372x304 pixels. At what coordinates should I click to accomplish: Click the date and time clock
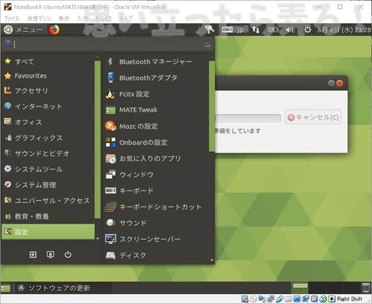point(344,30)
